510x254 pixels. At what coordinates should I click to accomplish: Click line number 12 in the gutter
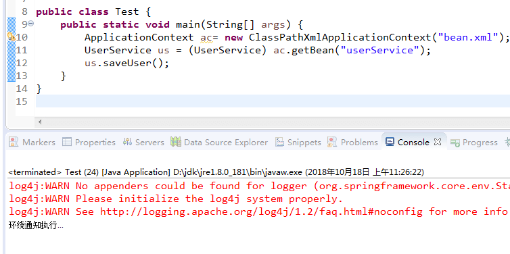point(22,63)
